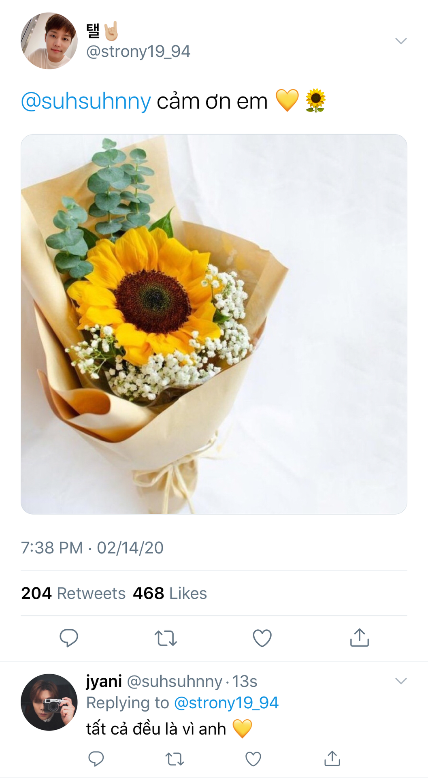Retweet the sunflower bouquet tweet
Screen dimensions: 428x778
[x=166, y=638]
